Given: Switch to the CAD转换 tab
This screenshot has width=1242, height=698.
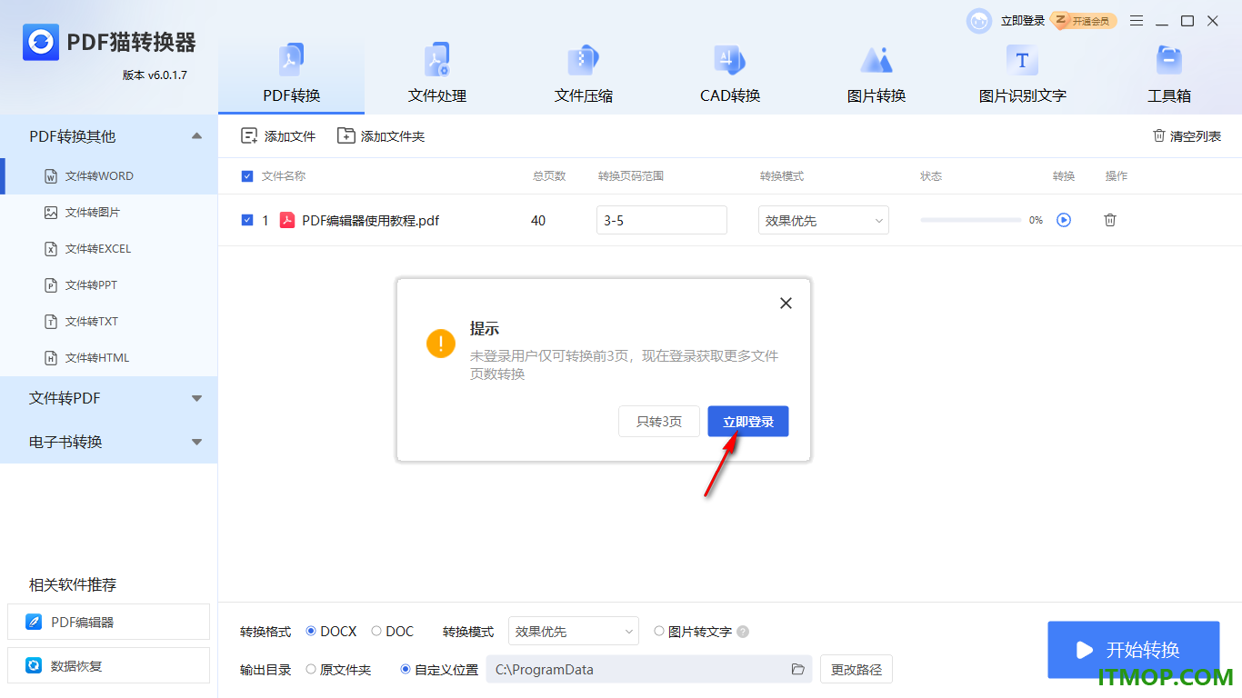Looking at the screenshot, I should pos(730,75).
